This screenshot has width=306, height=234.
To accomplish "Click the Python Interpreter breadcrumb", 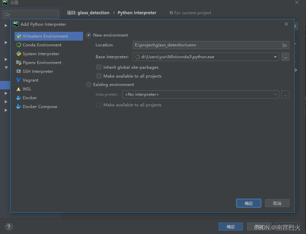I will [137, 13].
